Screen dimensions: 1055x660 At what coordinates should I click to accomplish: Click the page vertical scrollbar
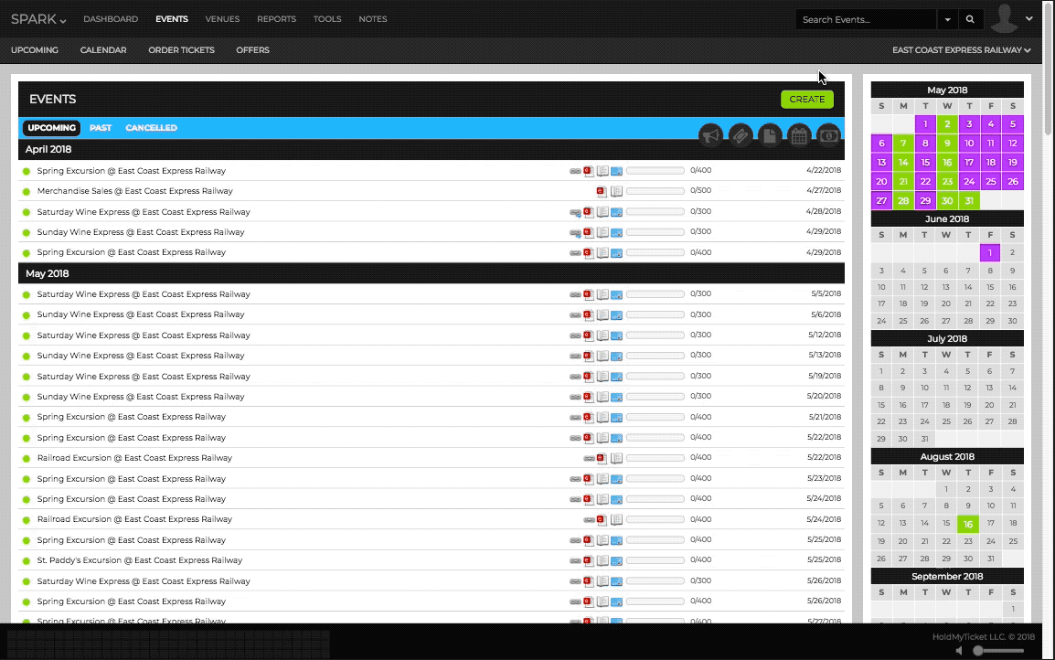tap(1049, 68)
